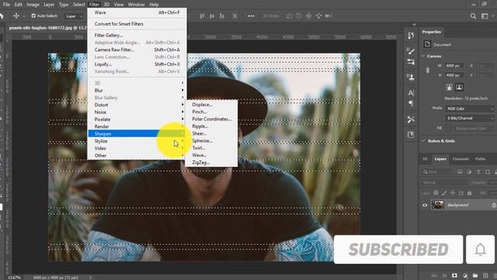Click the Fill color swatch in Properties

click(x=448, y=128)
